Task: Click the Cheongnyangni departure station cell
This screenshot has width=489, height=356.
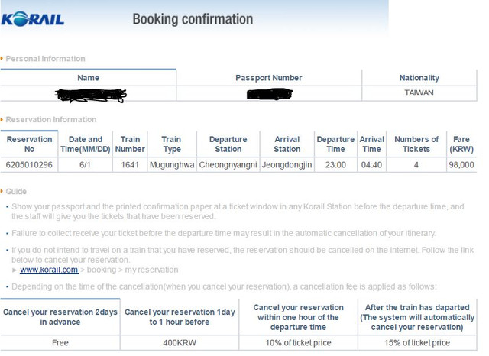Action: (228, 164)
